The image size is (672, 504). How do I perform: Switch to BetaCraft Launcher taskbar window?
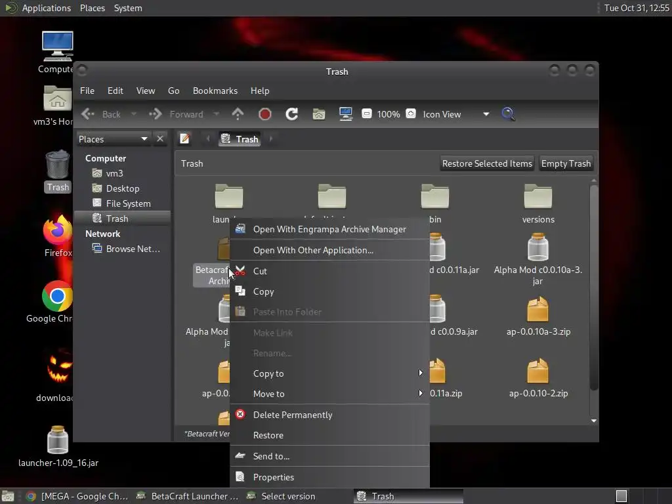188,496
